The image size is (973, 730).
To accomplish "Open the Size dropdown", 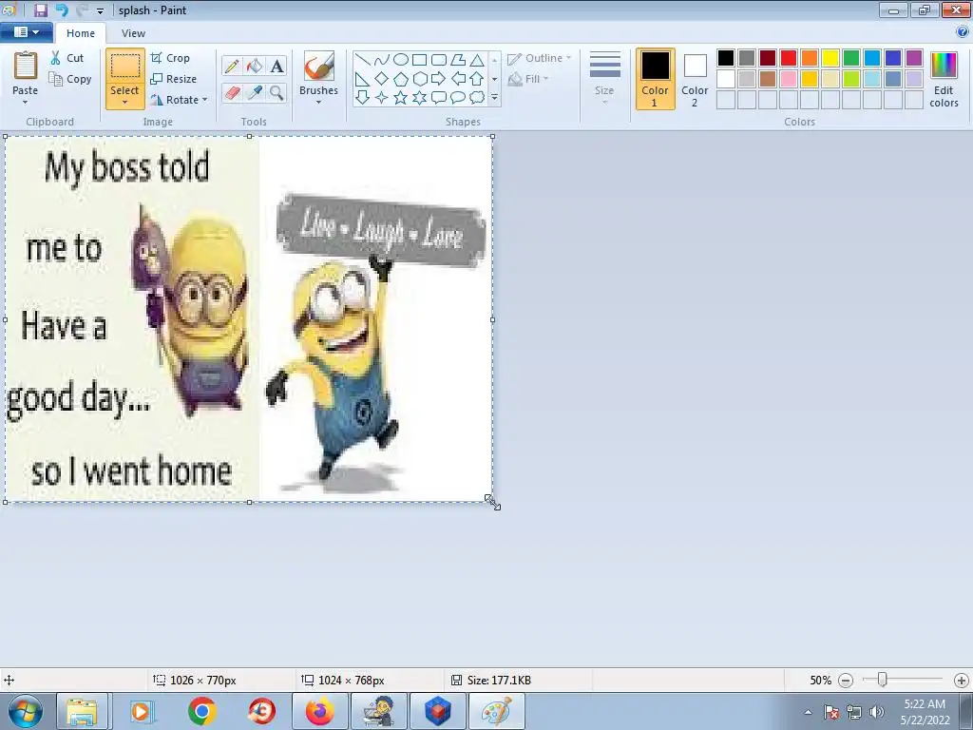I will coord(604,76).
